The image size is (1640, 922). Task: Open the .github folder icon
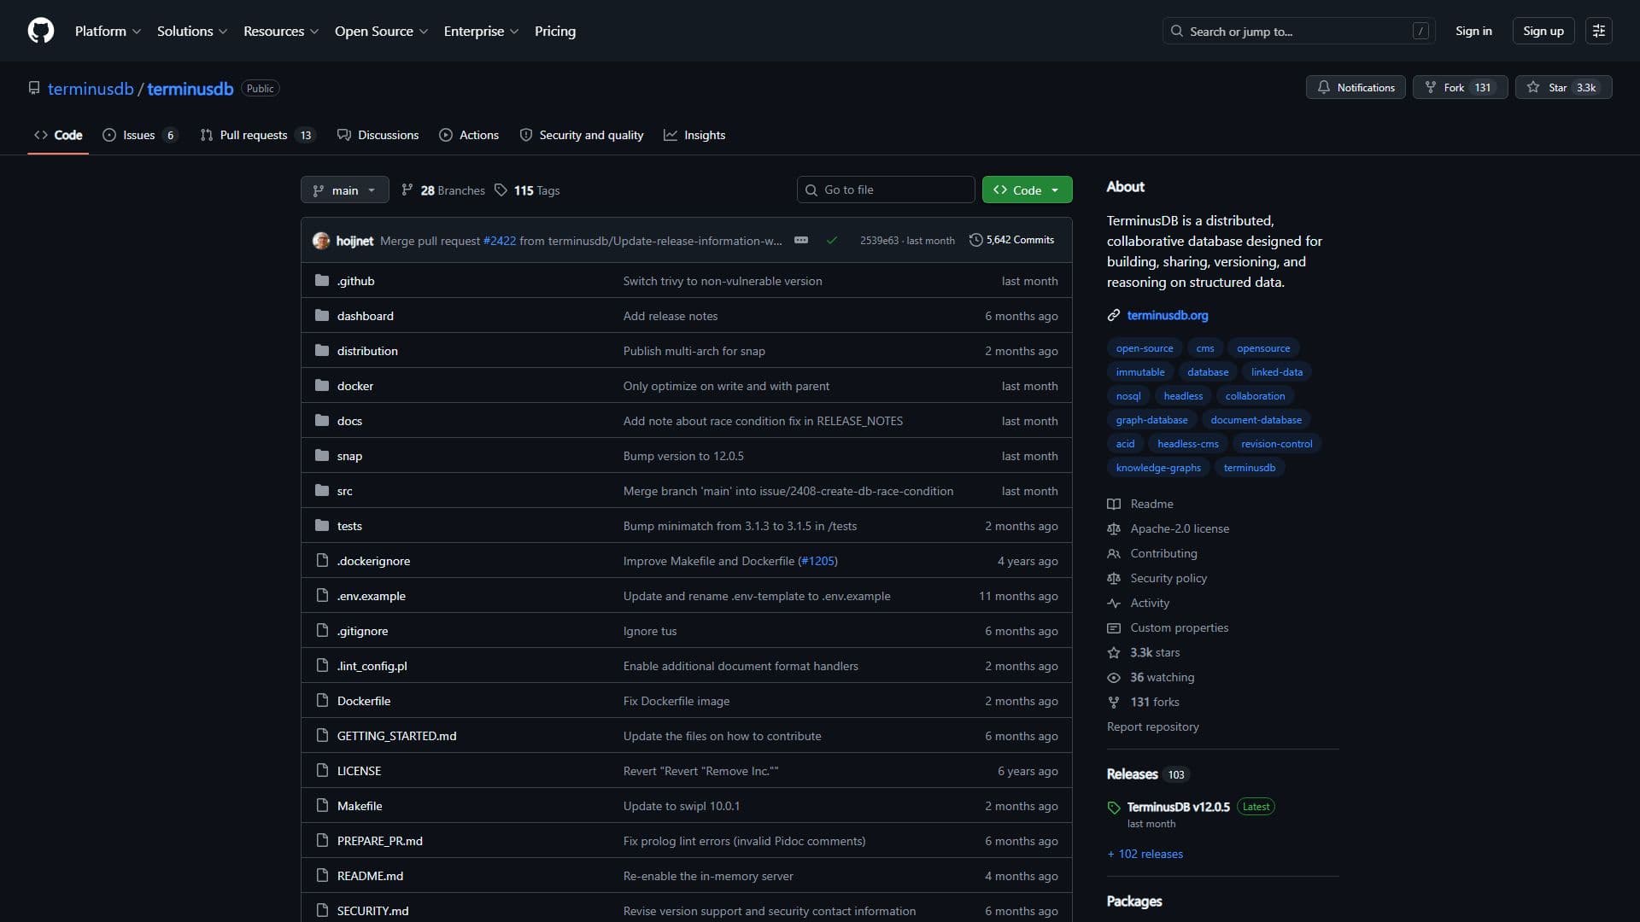coord(322,281)
